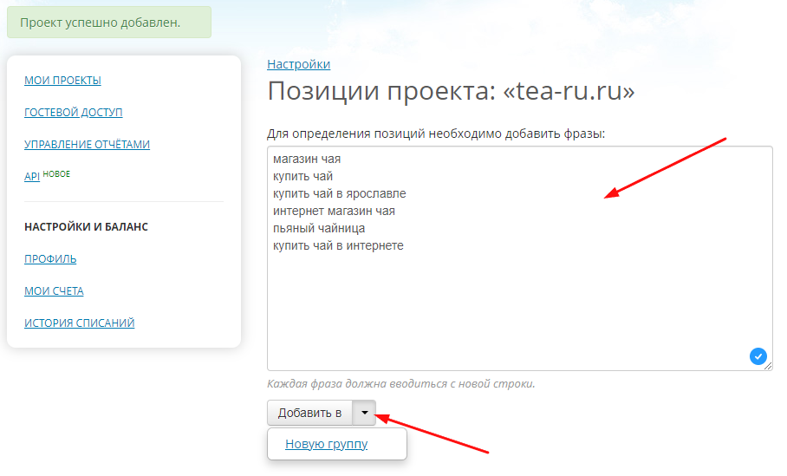Click the hint Каждая фраза должна вводиться

(401, 384)
